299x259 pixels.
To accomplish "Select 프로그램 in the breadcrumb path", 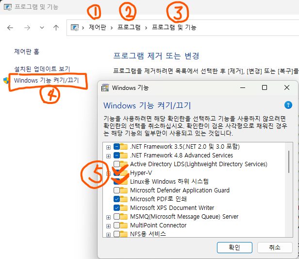I will (x=129, y=28).
